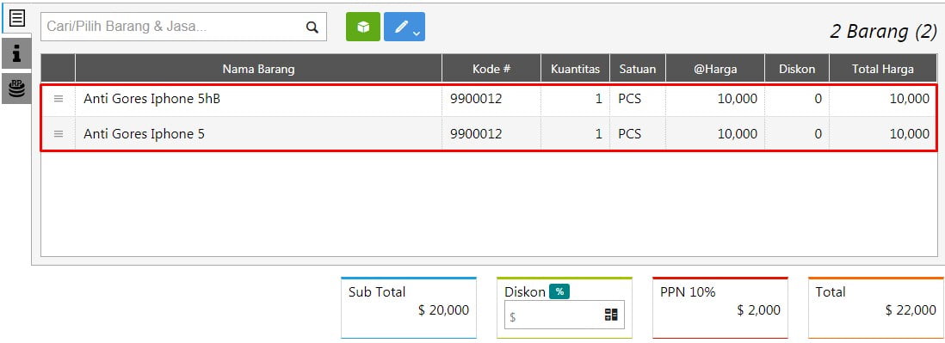Click Diskon 0 in Iphone 5 row
945x343 pixels.
pyautogui.click(x=818, y=133)
